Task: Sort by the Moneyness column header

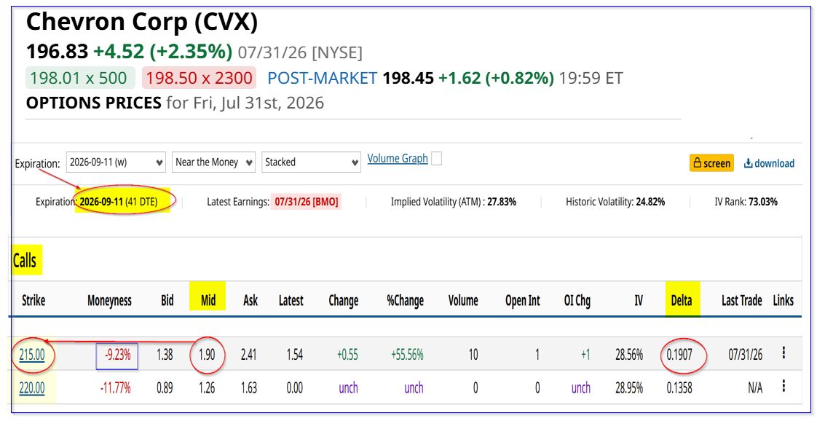Action: tap(109, 301)
